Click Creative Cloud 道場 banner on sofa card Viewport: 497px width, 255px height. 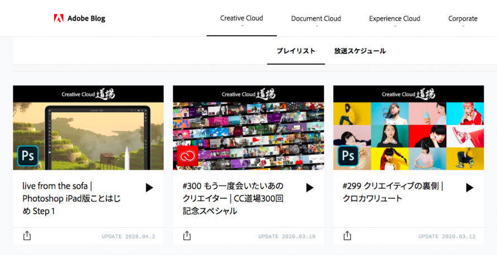(88, 94)
